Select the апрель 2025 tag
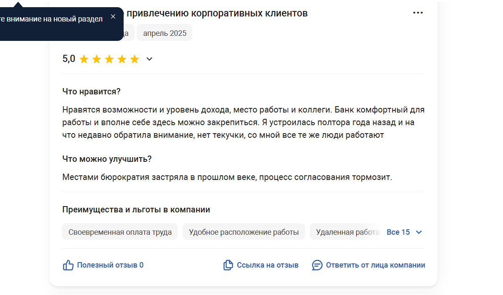The image size is (503, 295). [x=165, y=33]
